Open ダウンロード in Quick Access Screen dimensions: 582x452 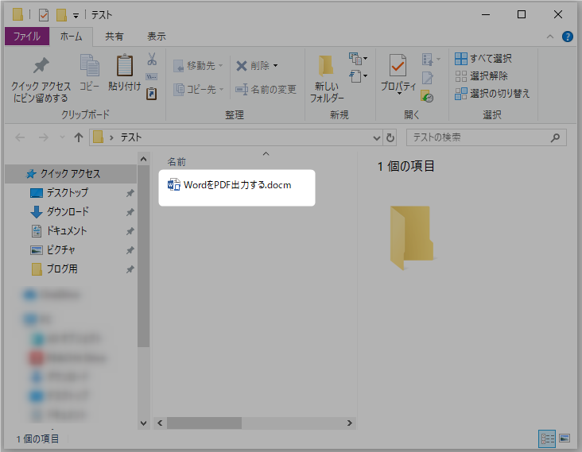(67, 212)
